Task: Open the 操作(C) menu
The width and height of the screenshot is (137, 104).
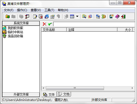Action: click(22, 10)
